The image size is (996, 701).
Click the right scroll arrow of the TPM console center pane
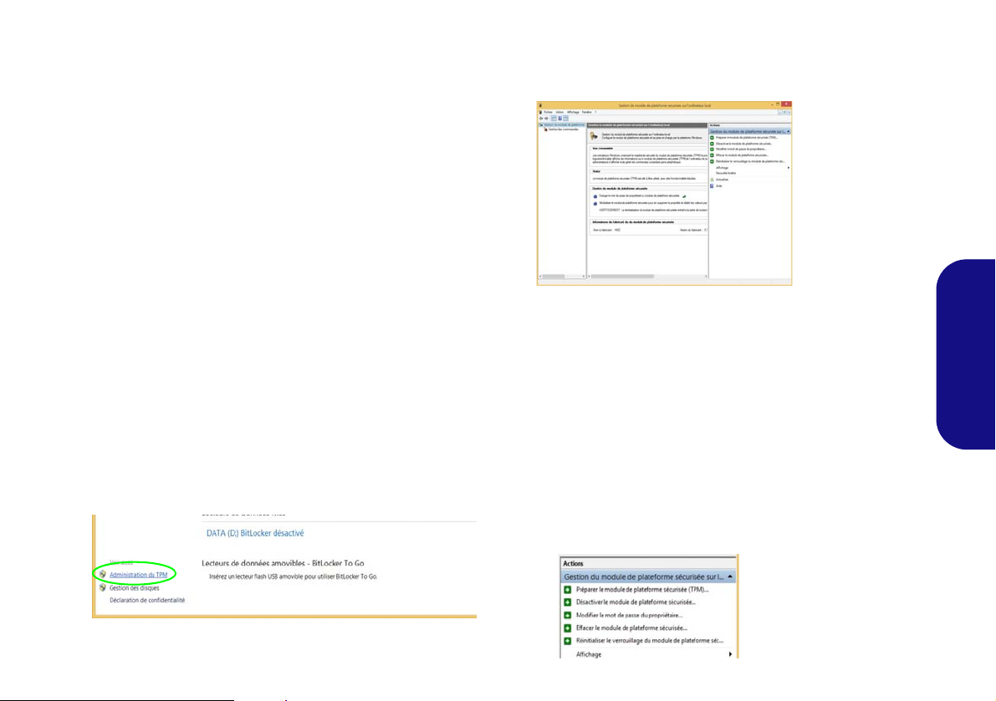point(706,277)
